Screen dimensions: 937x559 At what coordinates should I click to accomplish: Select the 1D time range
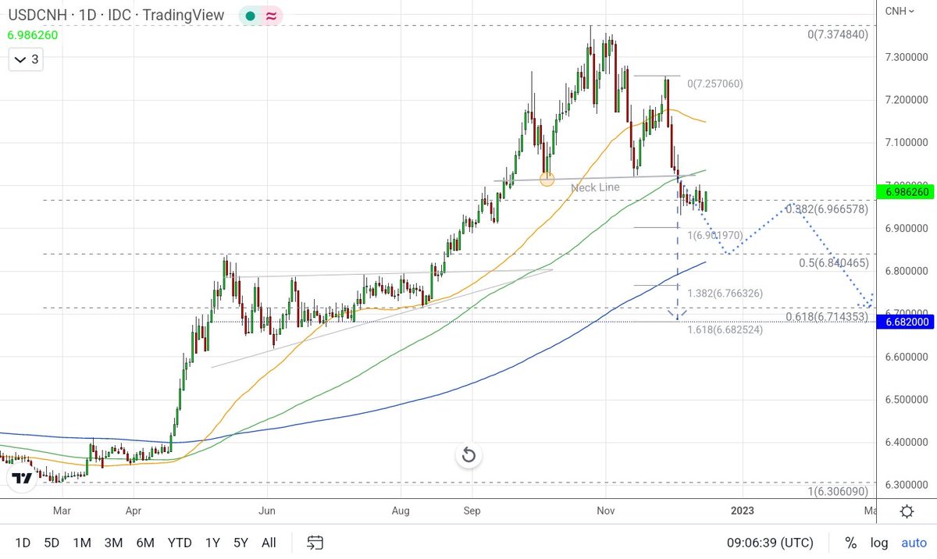coord(23,543)
